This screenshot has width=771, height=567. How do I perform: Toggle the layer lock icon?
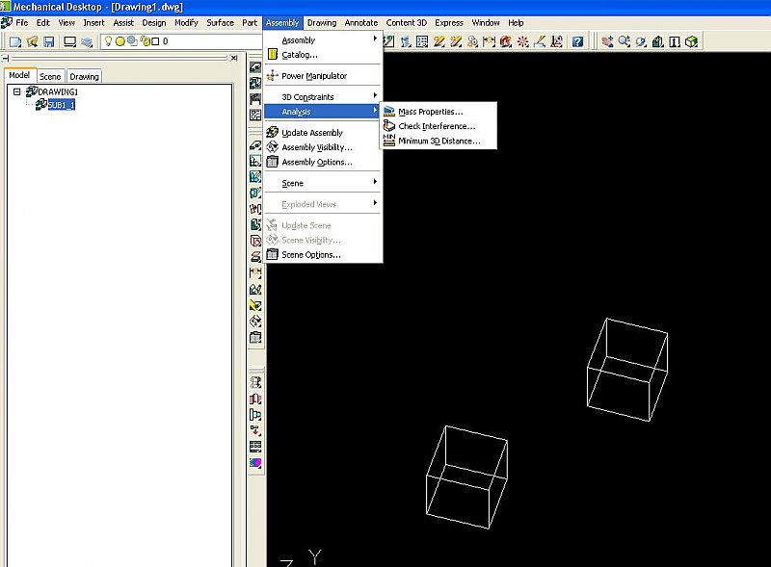coord(144,41)
